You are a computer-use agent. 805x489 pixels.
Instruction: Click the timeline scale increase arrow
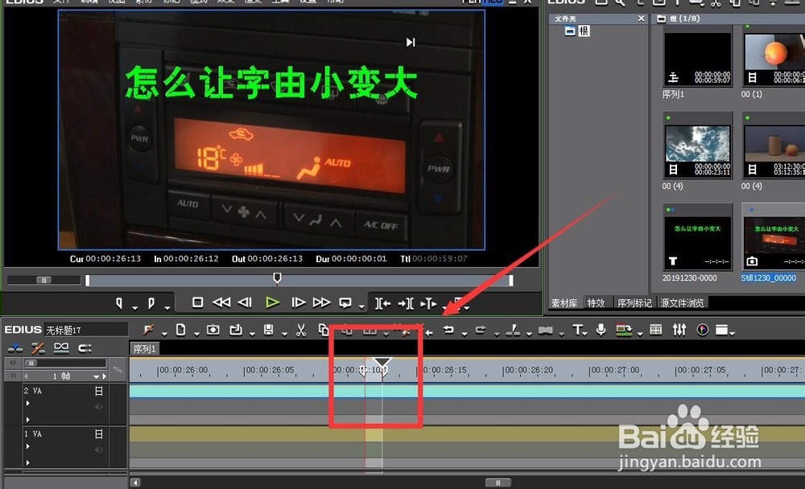(105, 376)
